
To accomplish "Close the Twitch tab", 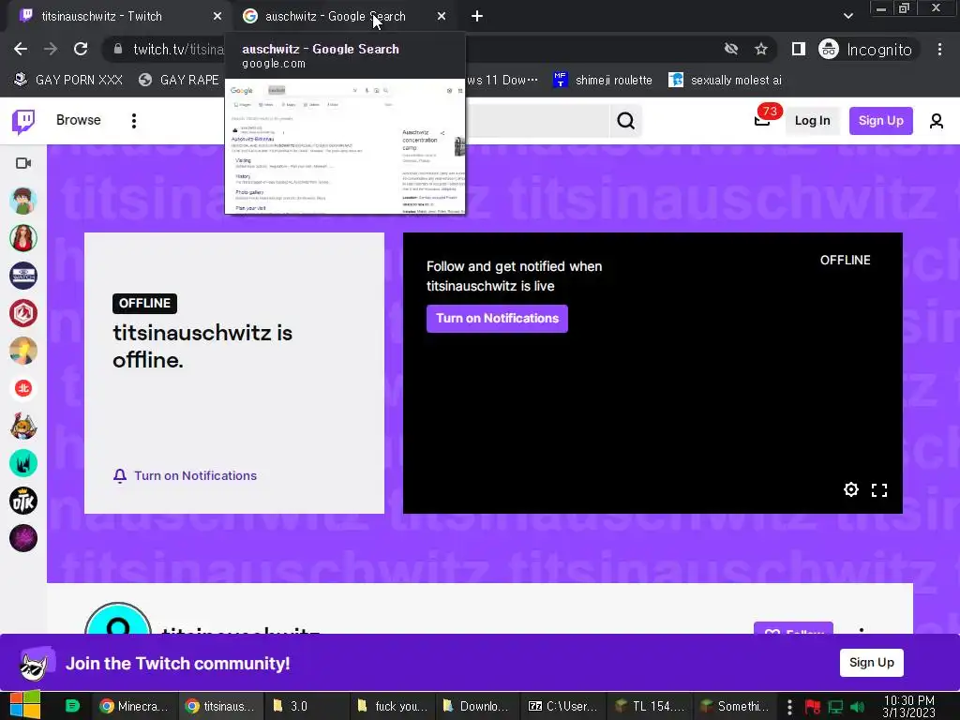I will [217, 17].
